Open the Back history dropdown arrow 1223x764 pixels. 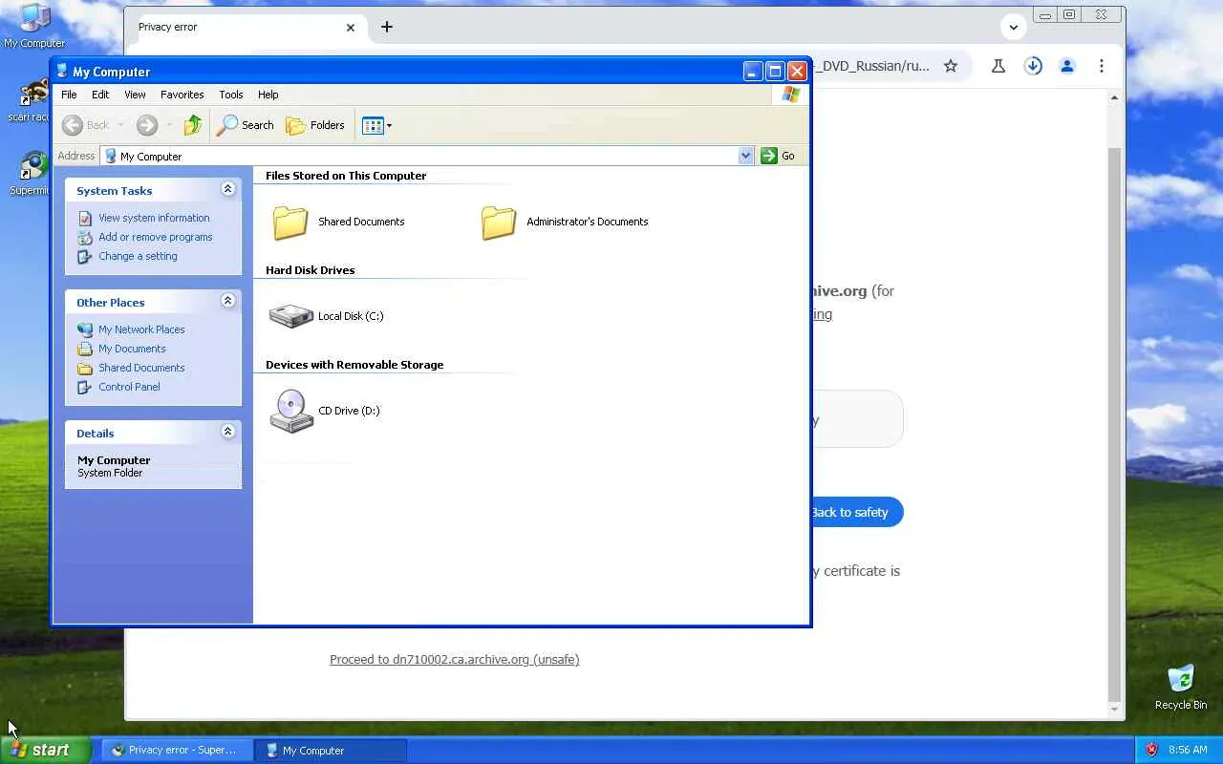point(120,125)
